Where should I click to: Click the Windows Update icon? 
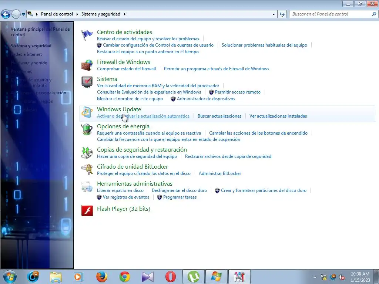(x=87, y=112)
